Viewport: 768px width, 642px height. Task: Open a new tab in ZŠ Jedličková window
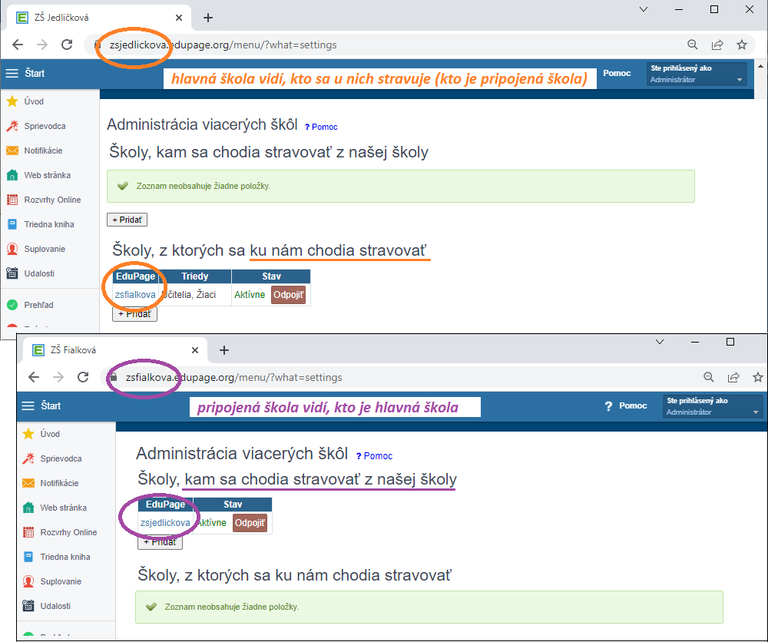[208, 18]
